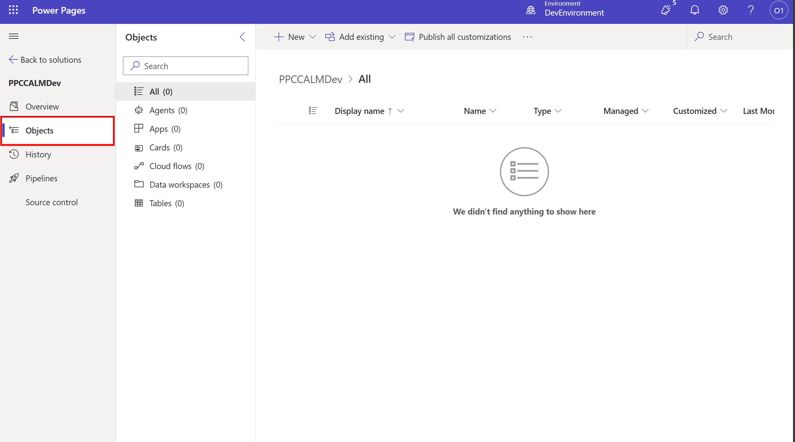Open the History nav item
The image size is (795, 442).
pyautogui.click(x=38, y=154)
